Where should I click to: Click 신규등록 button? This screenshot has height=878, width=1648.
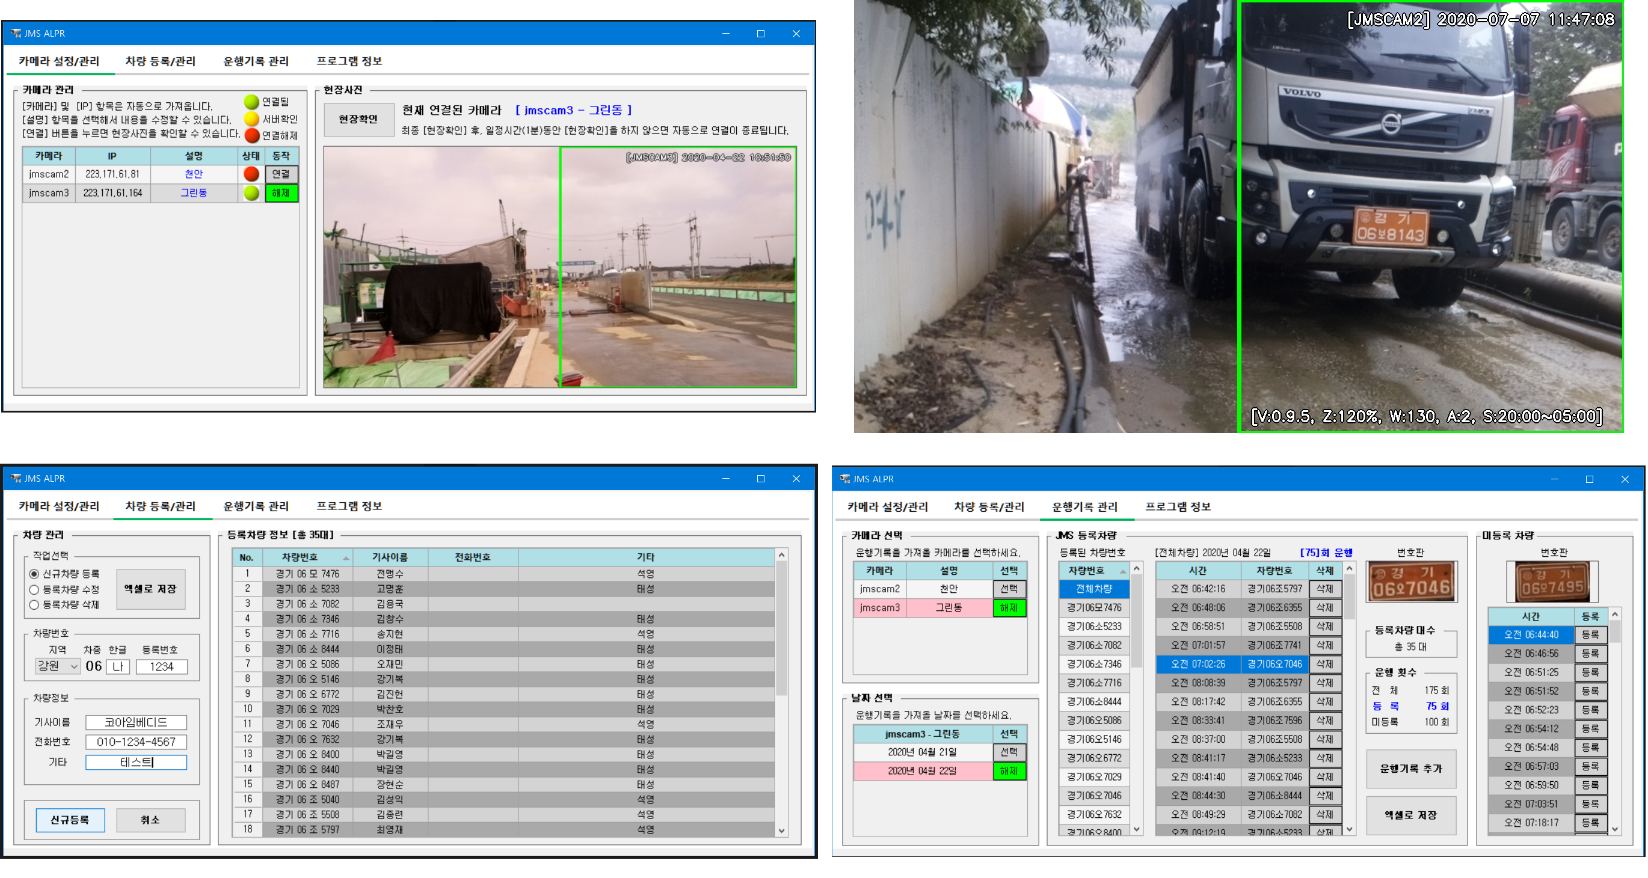click(x=70, y=819)
